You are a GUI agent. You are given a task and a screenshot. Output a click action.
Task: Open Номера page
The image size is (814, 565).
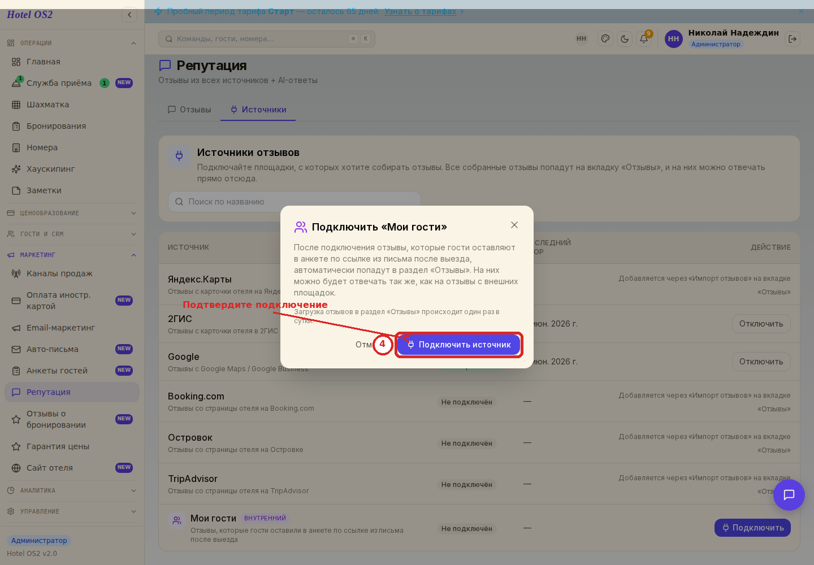click(x=72, y=147)
